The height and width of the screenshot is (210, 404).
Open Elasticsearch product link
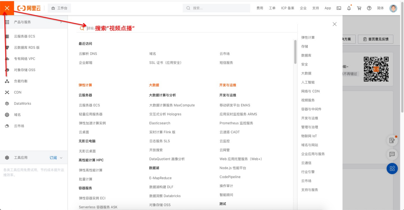160,123
